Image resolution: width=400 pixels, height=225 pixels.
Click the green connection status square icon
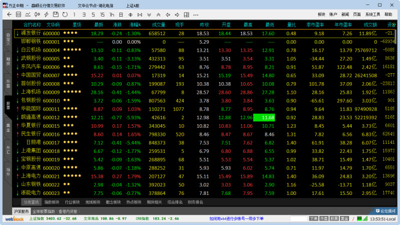(359, 218)
